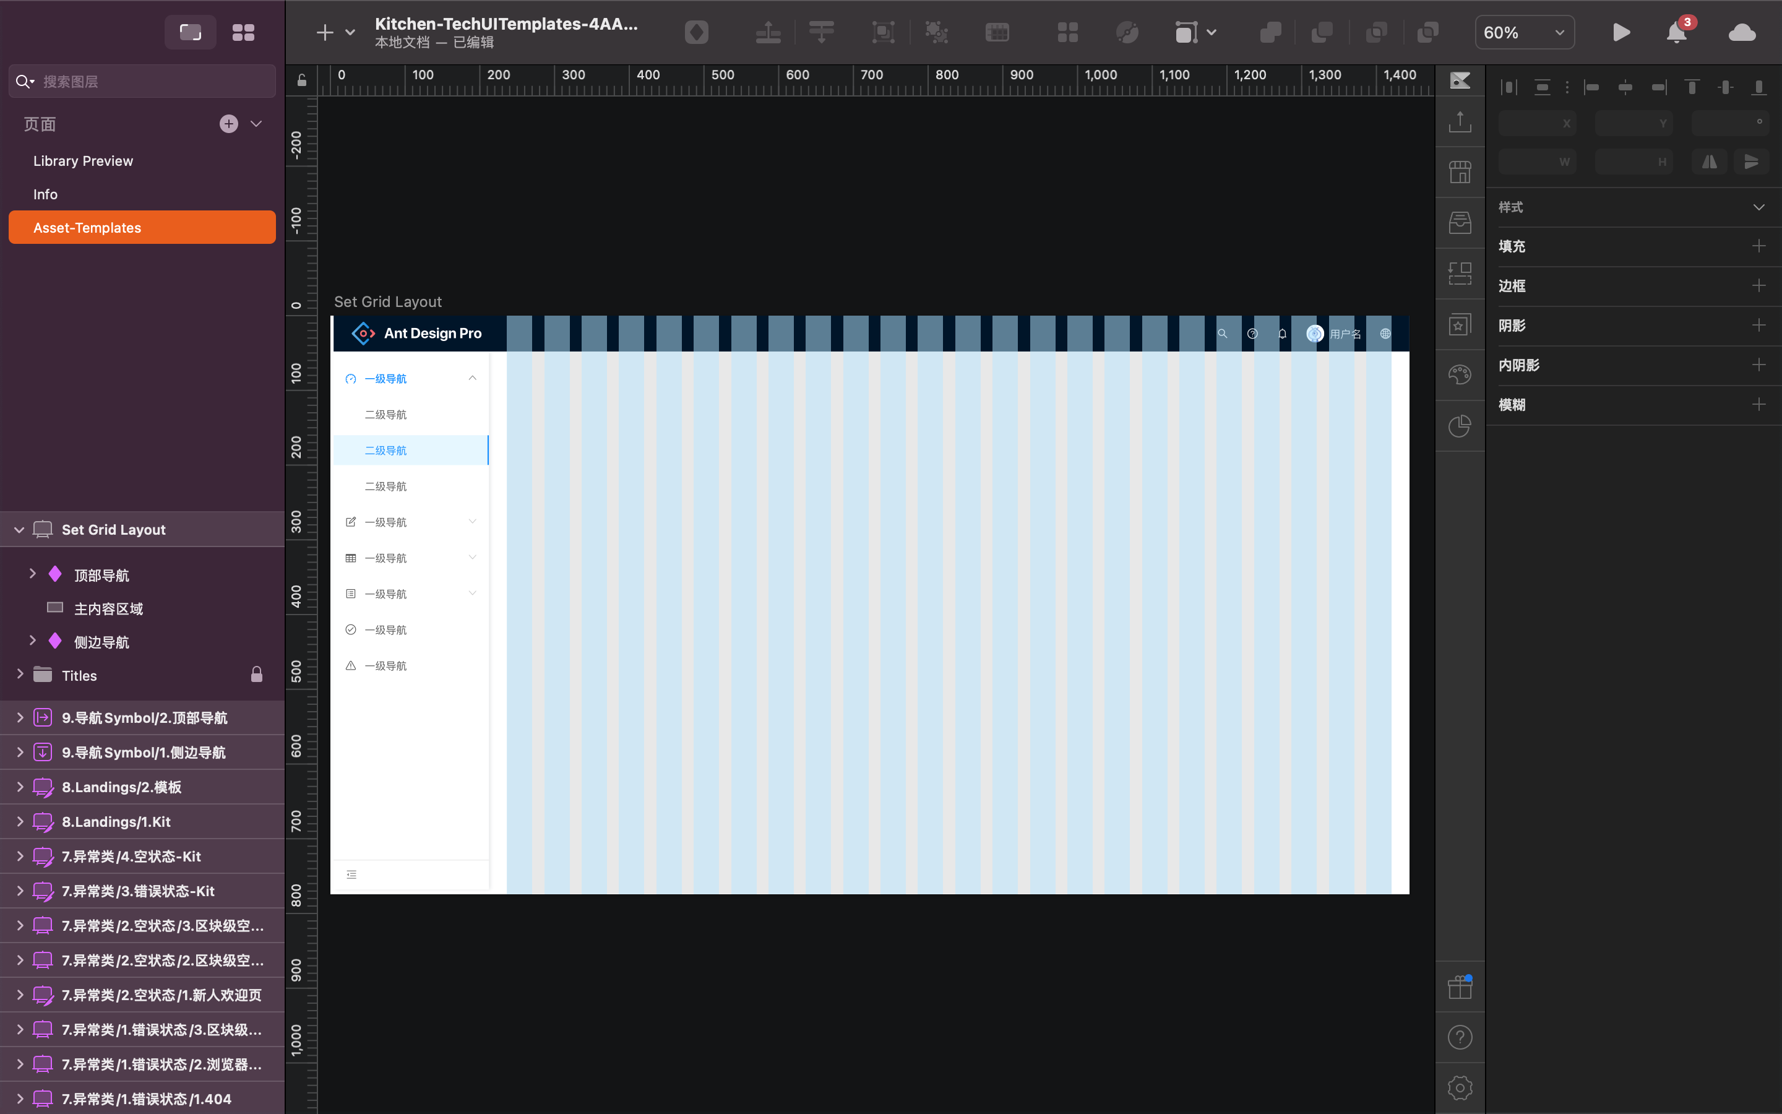The image size is (1782, 1114).
Task: Click the cloud sync icon
Action: 1742,32
